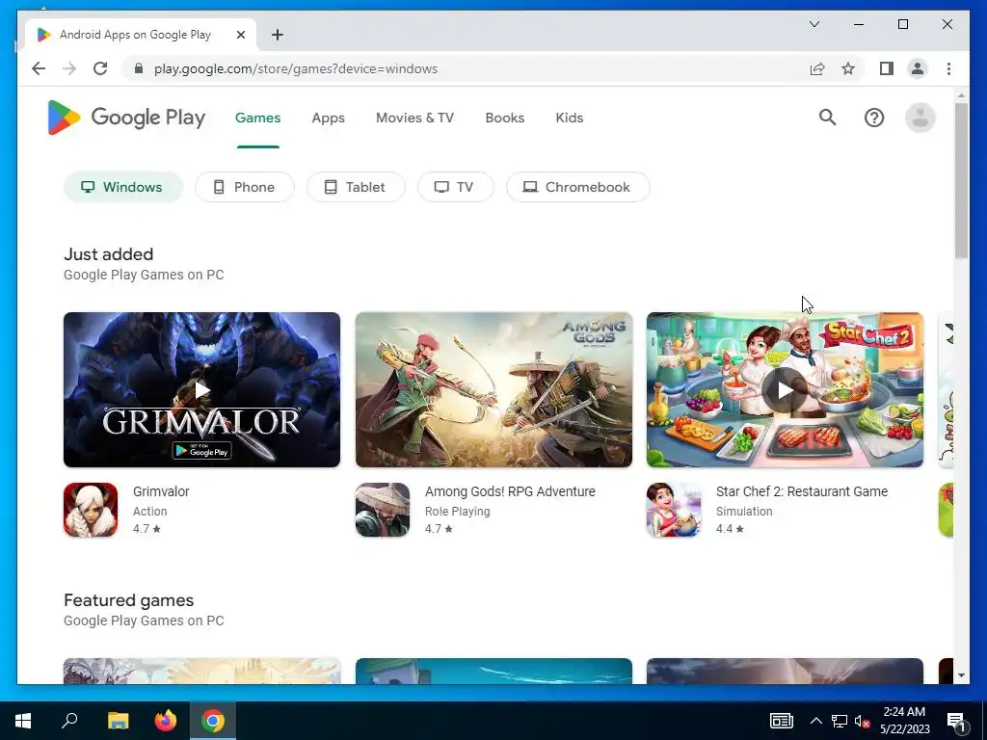This screenshot has height=740, width=987.
Task: Select the Chromebook device filter chip
Action: tap(578, 187)
